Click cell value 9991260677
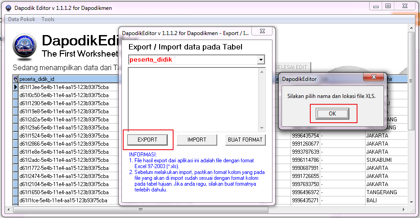This screenshot has width=420, height=218. 305,143
